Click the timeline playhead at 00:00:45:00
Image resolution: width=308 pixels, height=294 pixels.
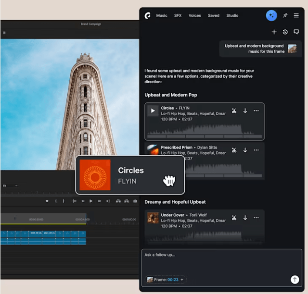[x=86, y=219]
